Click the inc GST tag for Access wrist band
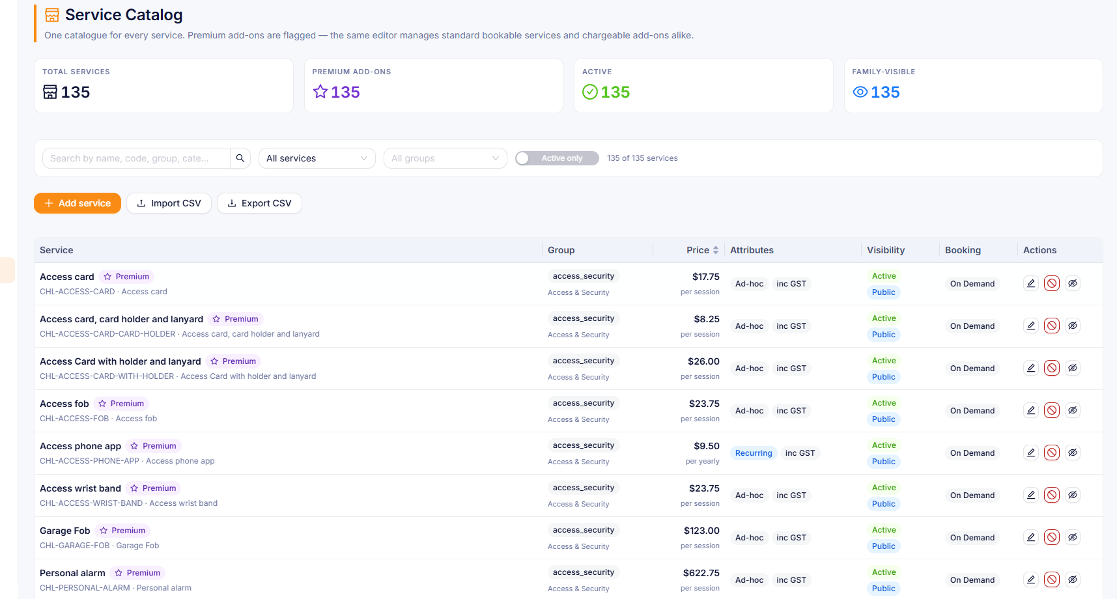This screenshot has height=599, width=1117. (791, 495)
